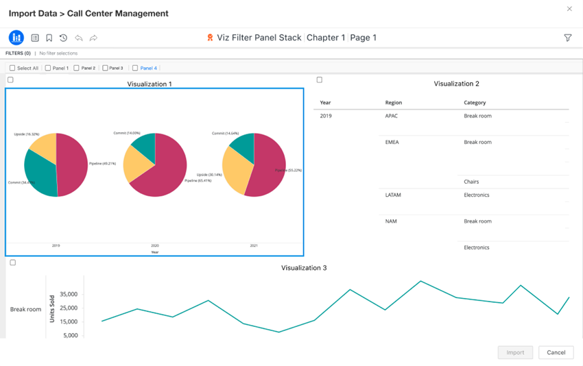Click the certified ribbon icon beside title

point(210,38)
